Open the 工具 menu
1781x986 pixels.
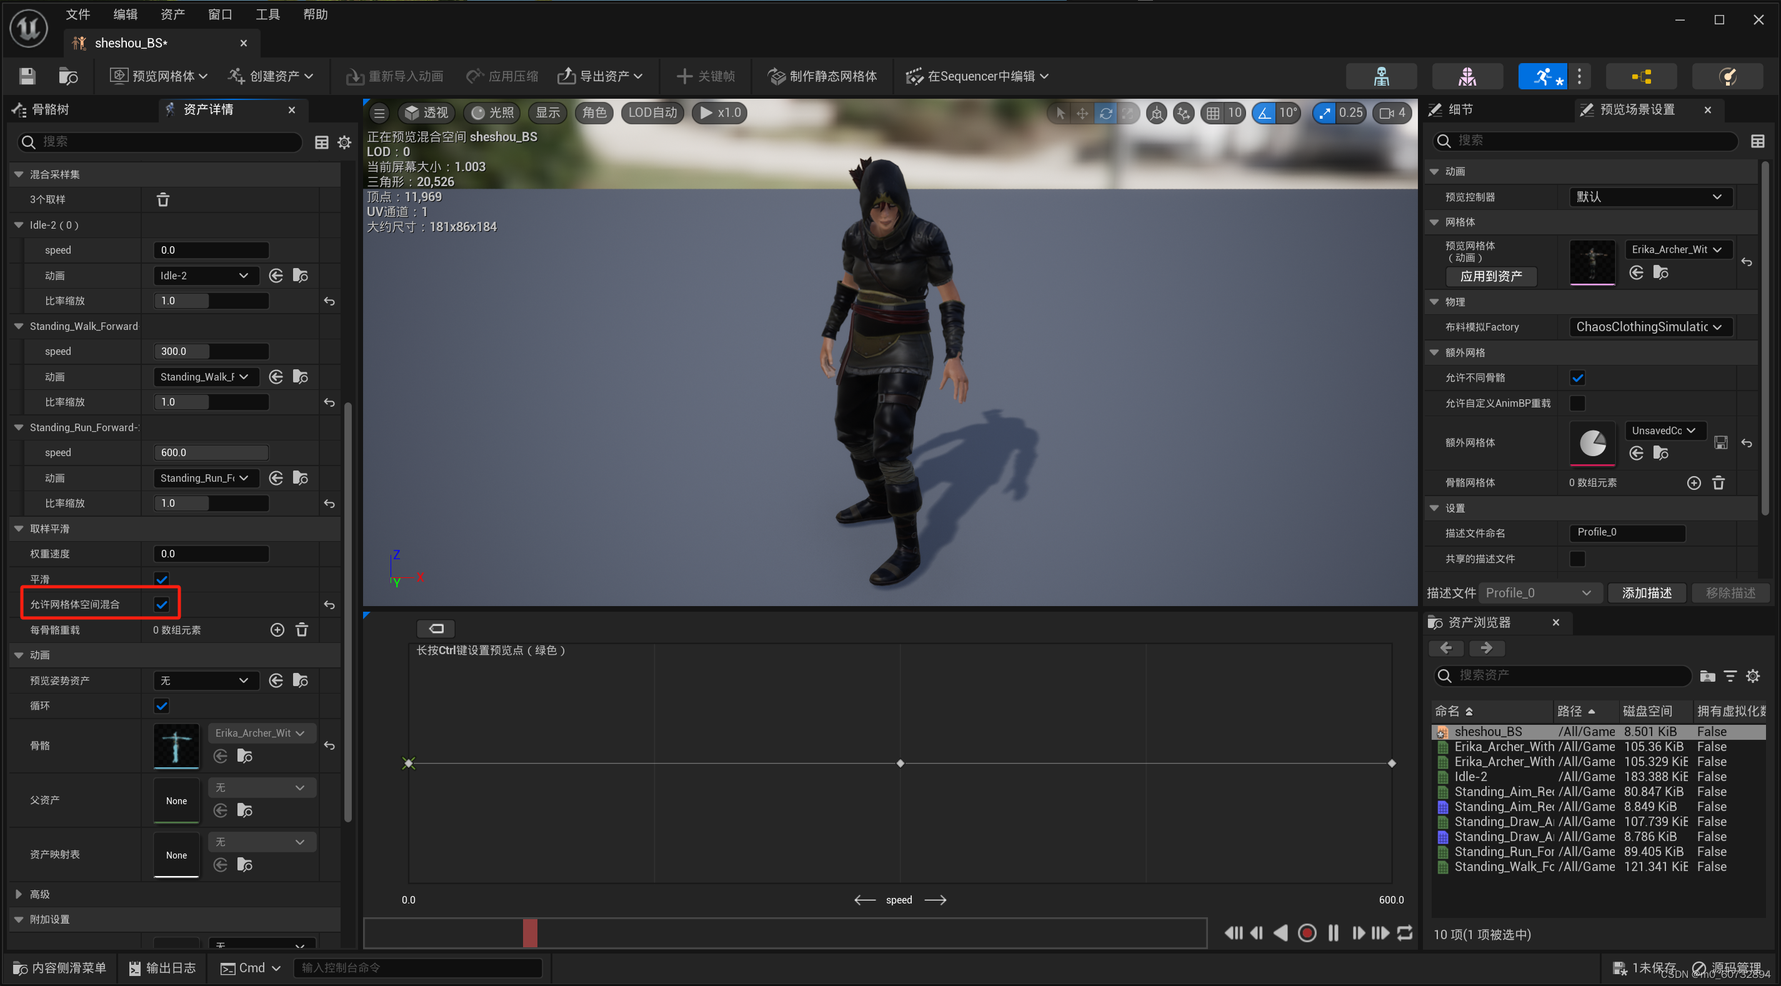(267, 14)
